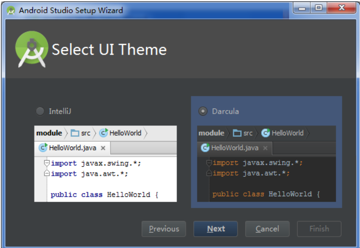
Task: Click src folder icon in Darcula preview
Action: click(x=237, y=133)
